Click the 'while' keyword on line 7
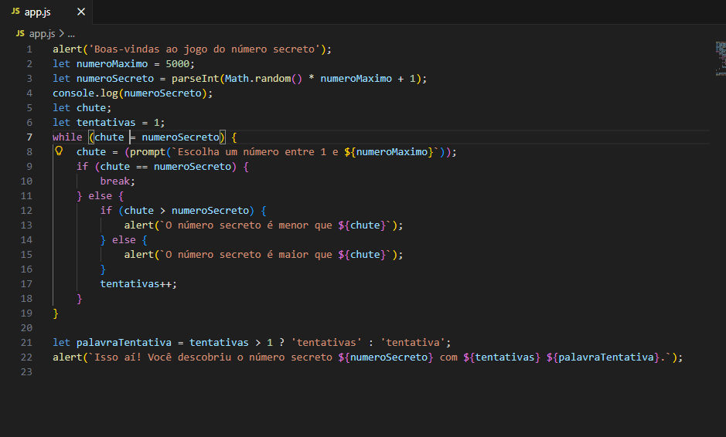 (x=67, y=137)
